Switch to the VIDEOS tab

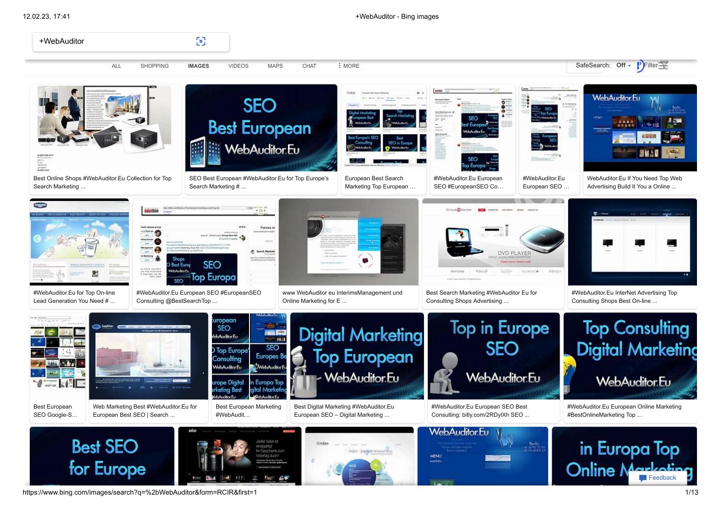238,66
